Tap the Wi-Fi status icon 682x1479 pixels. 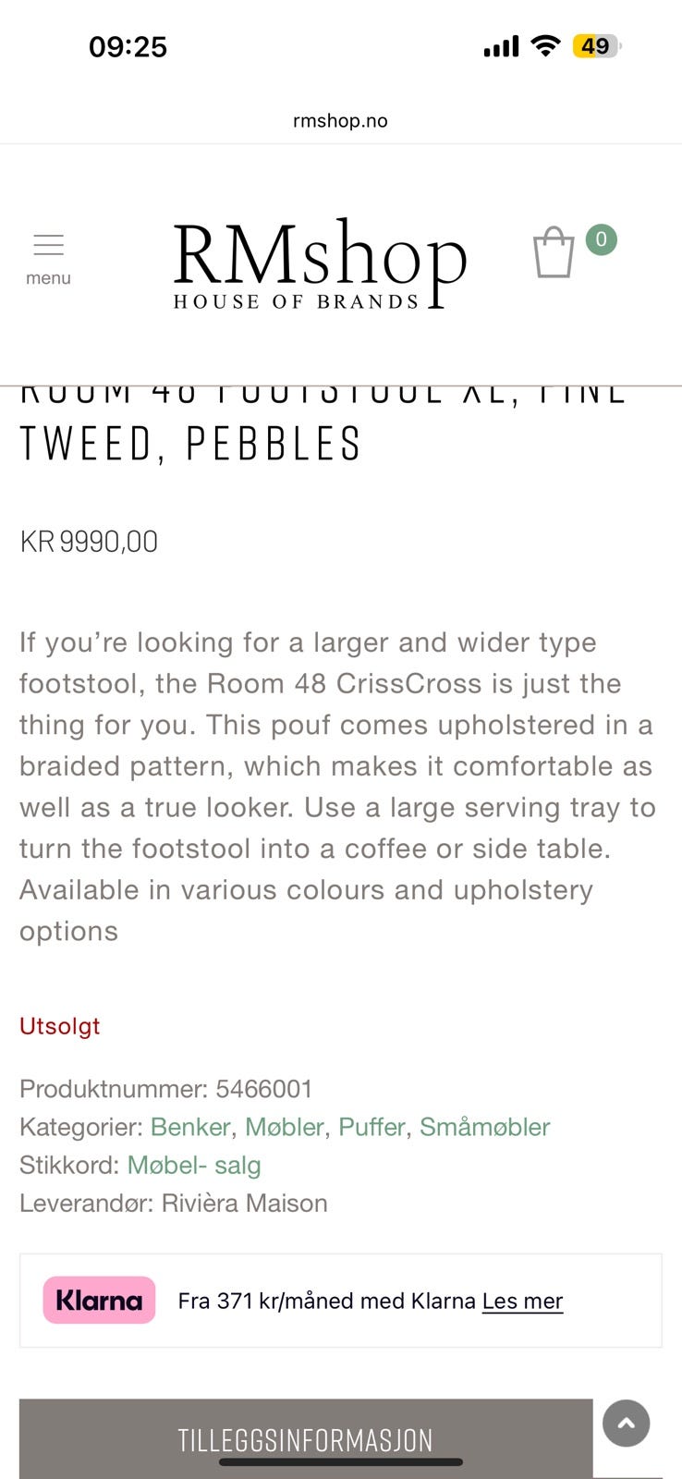pyautogui.click(x=546, y=46)
